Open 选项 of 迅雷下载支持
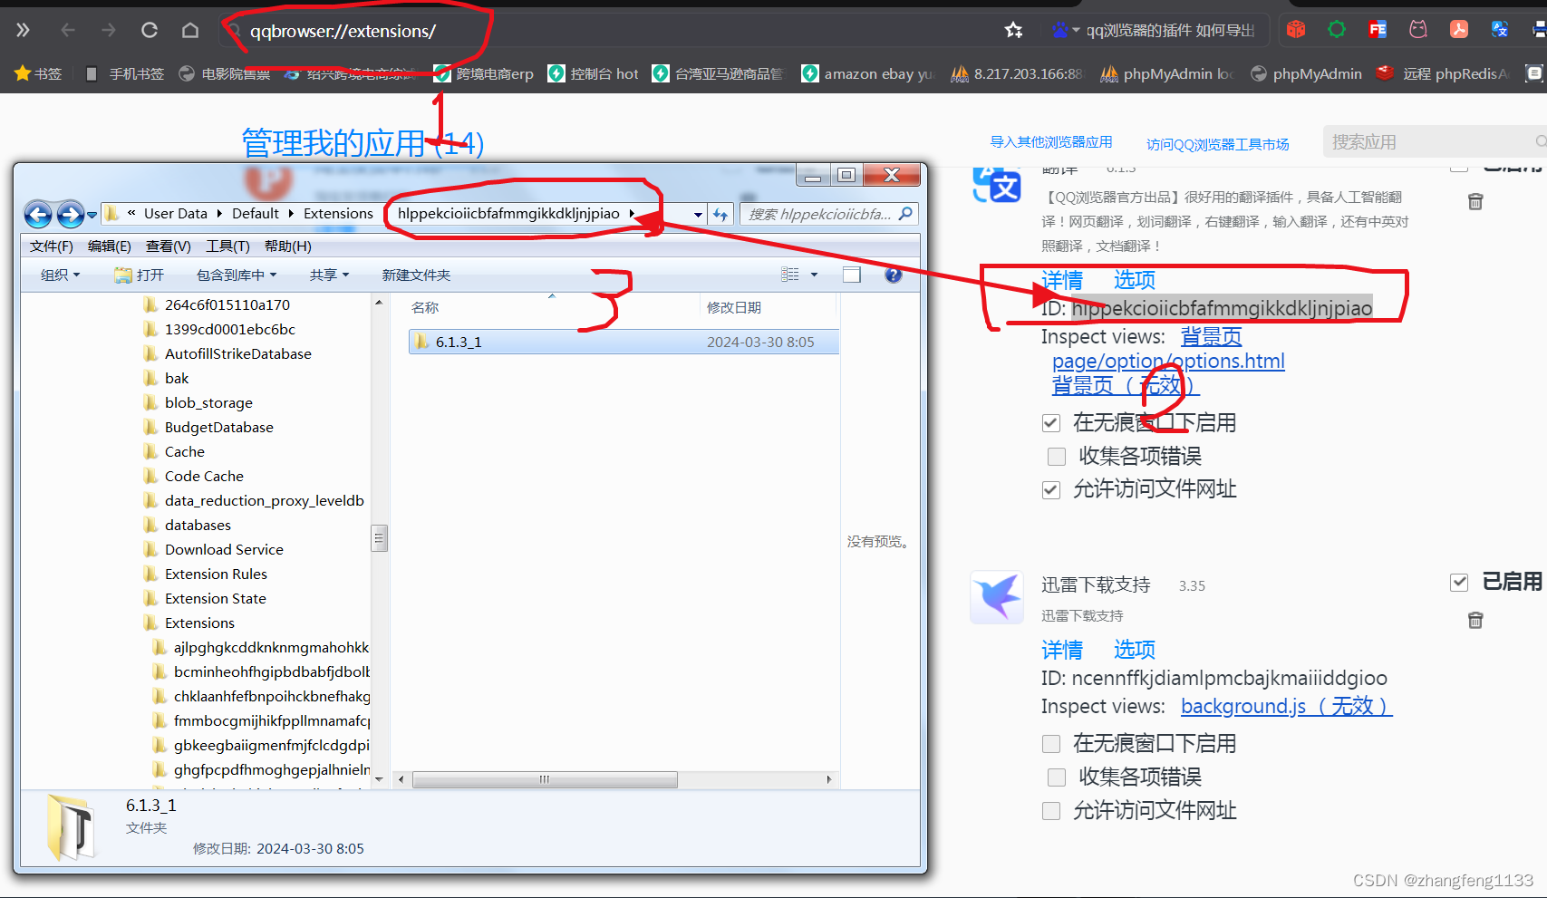Viewport: 1547px width, 898px height. coord(1135,650)
